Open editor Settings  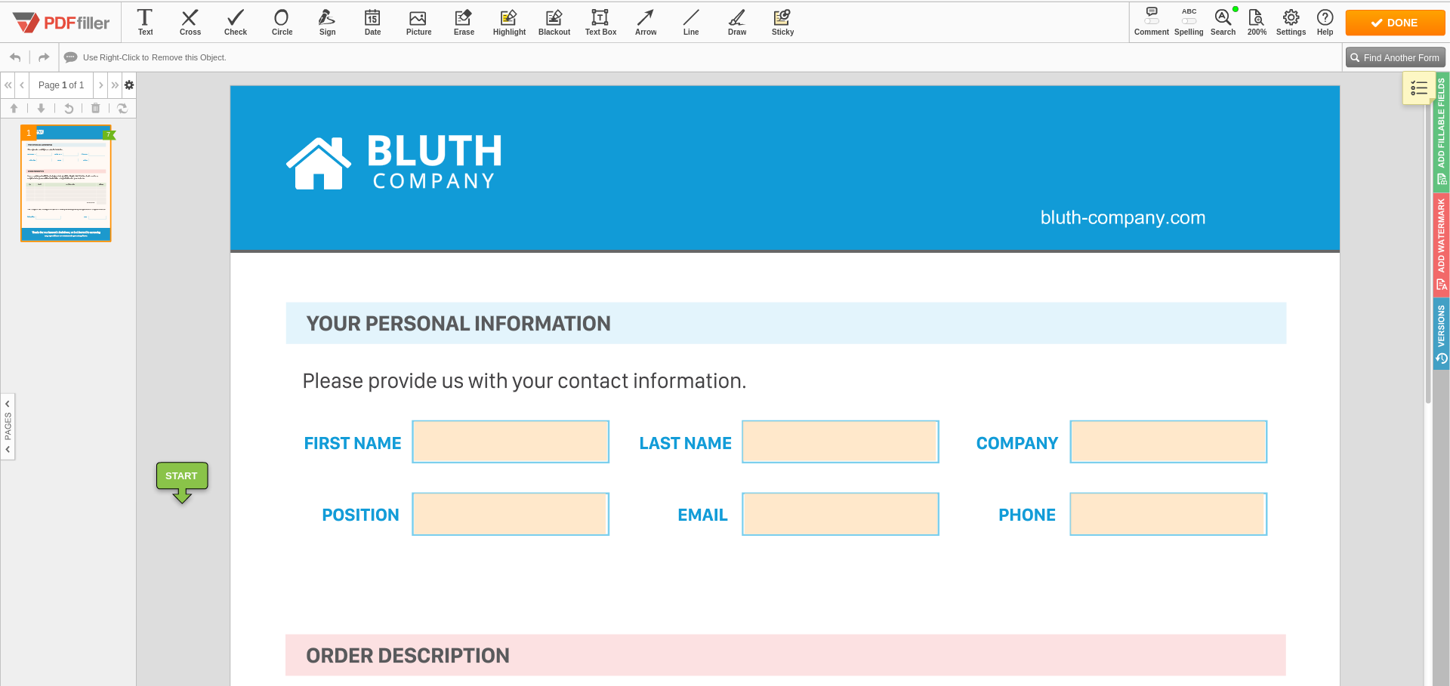point(1291,22)
